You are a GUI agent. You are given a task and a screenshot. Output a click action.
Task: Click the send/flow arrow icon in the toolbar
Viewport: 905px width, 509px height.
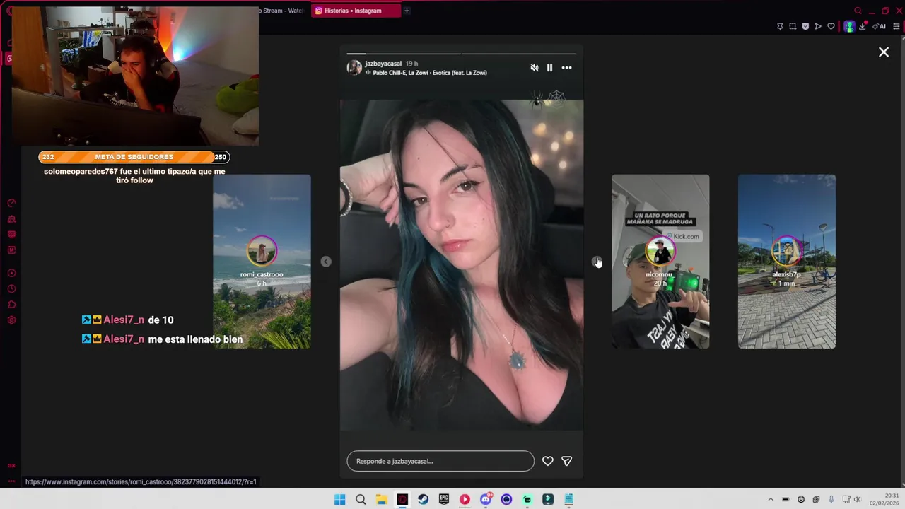click(818, 26)
